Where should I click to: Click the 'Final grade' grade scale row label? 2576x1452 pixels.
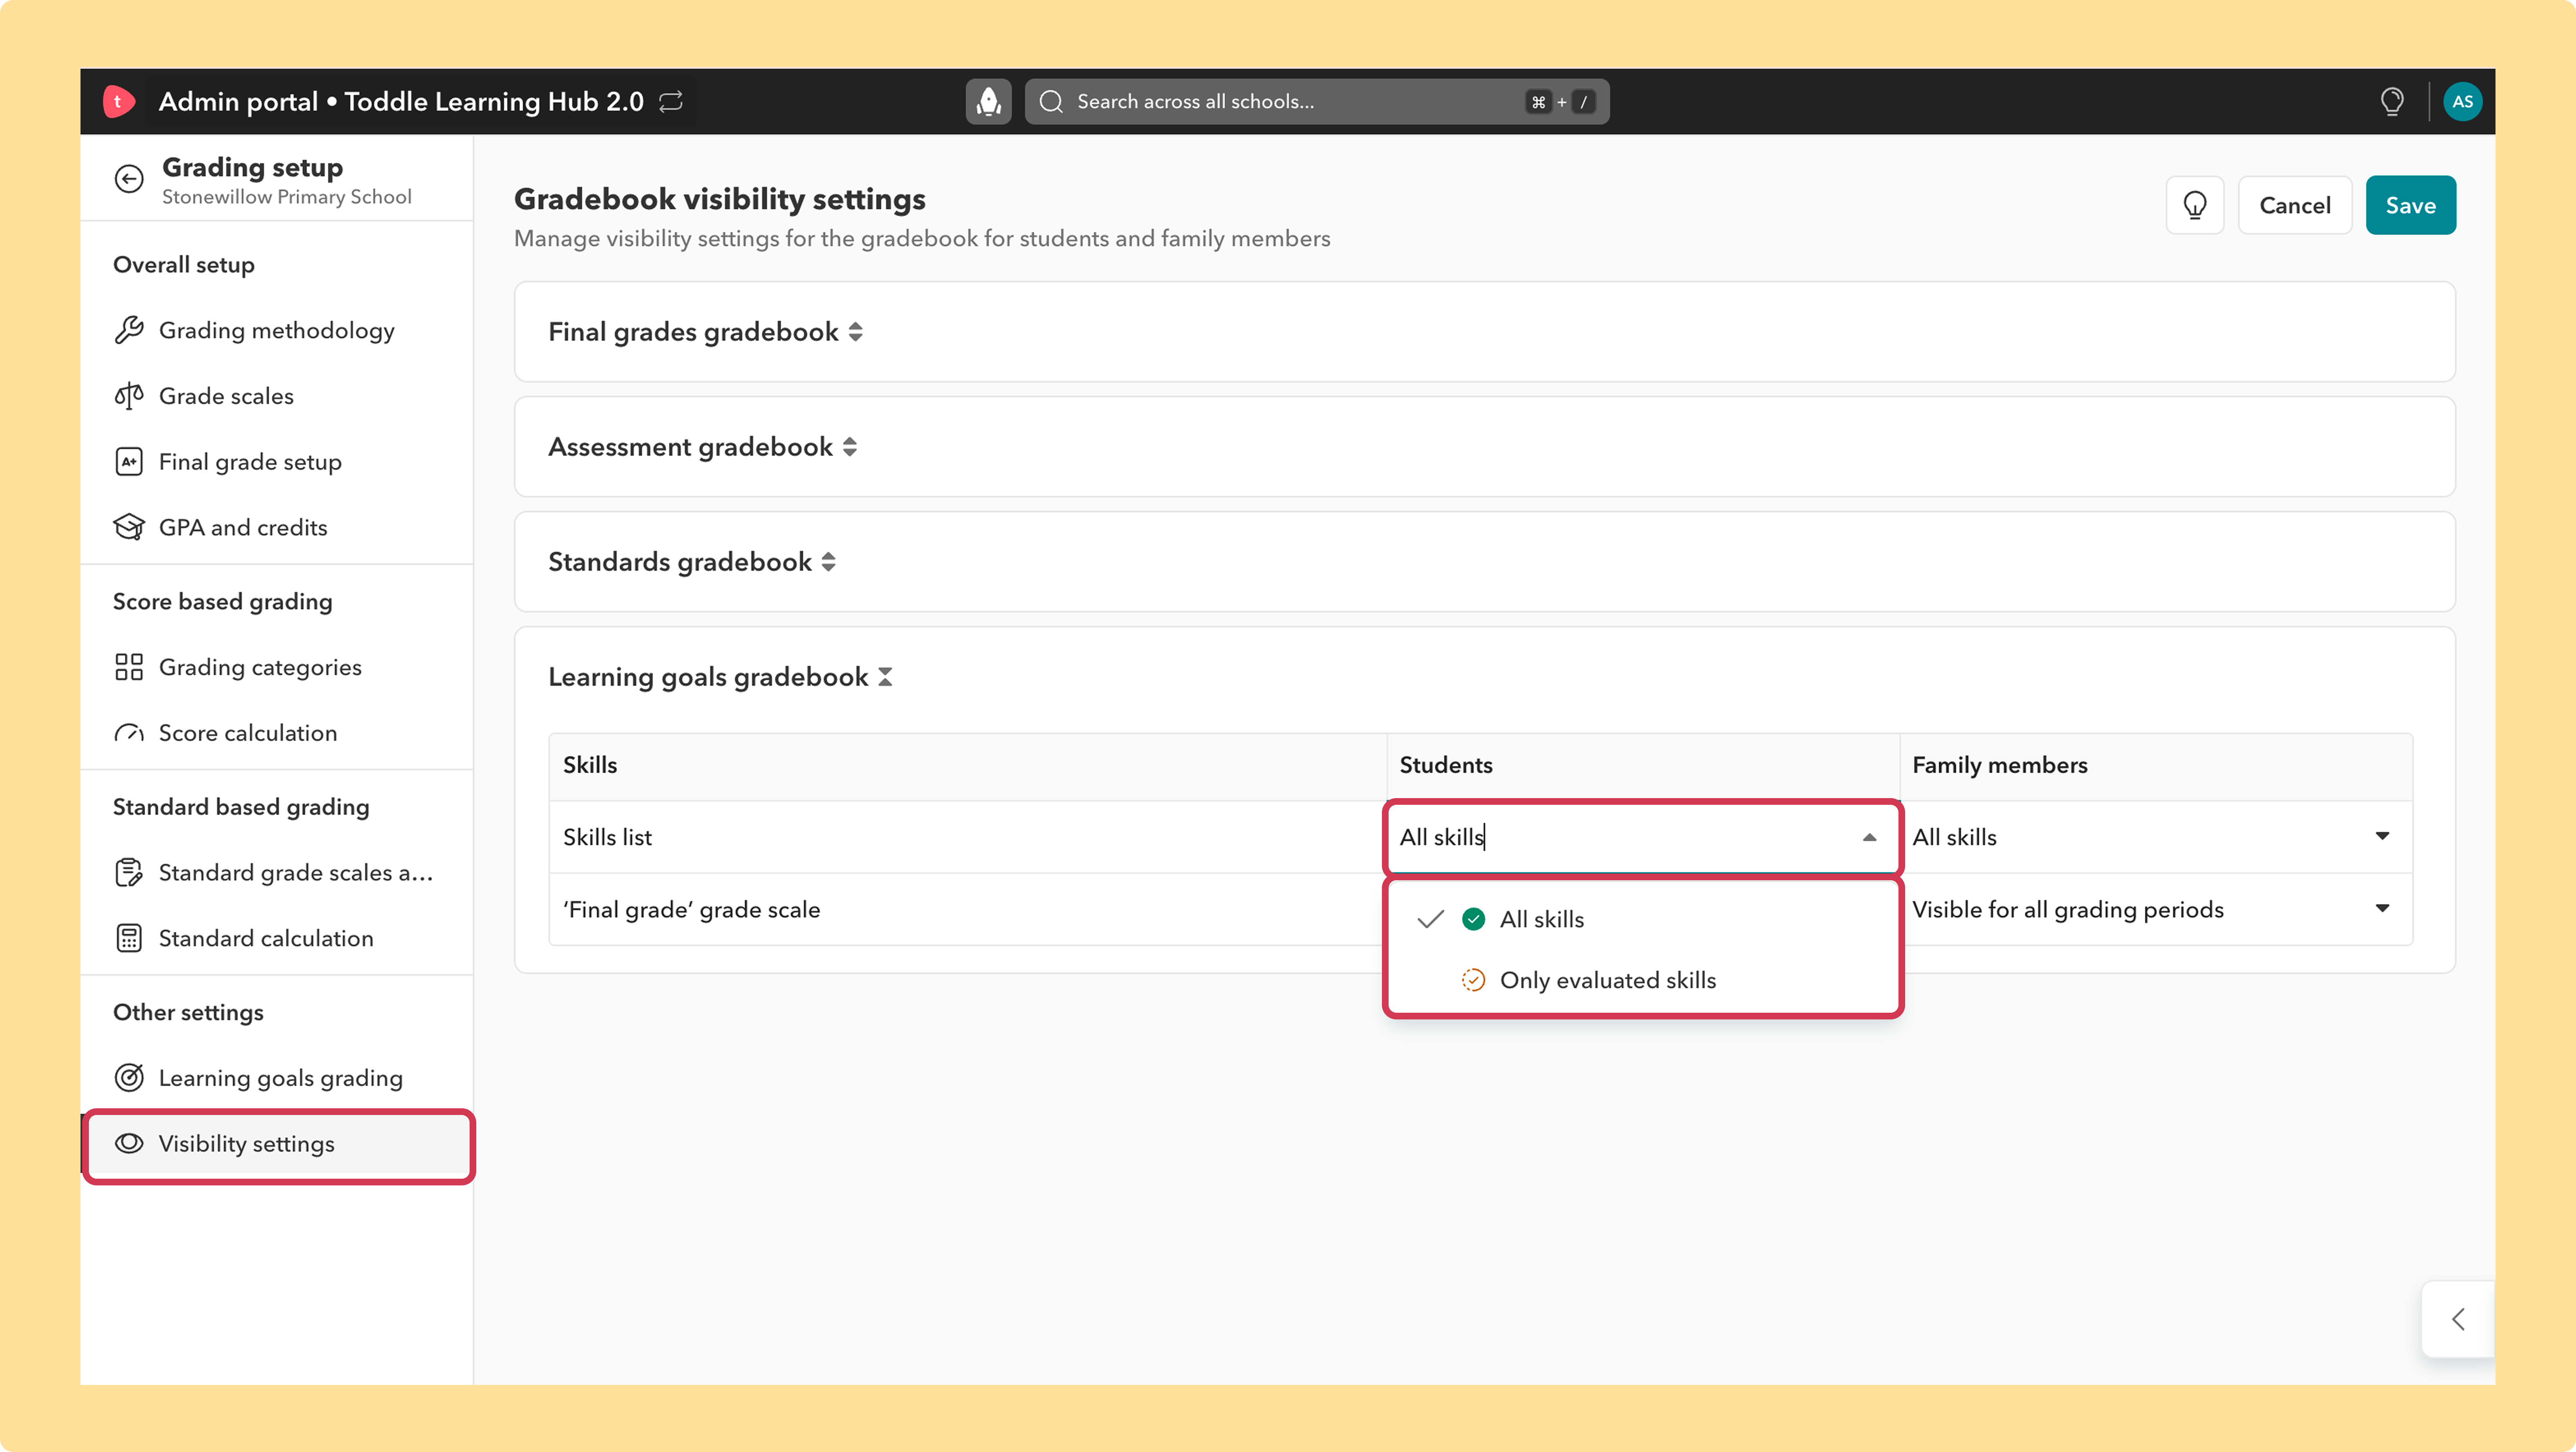[x=691, y=909]
